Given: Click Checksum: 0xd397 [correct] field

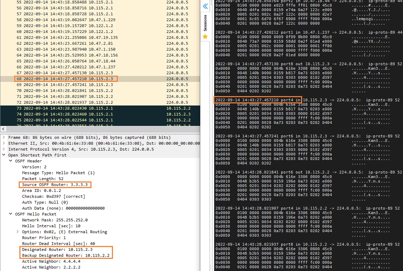Looking at the screenshot, I should tap(53, 197).
